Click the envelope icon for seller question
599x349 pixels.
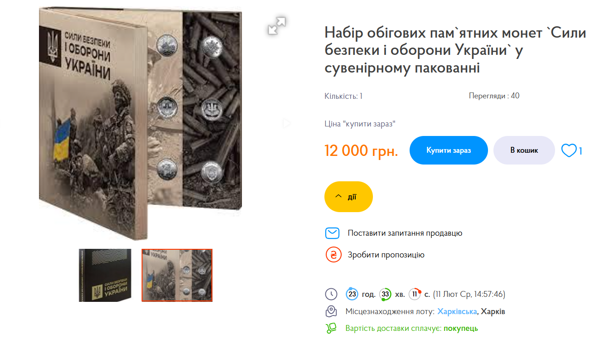332,233
